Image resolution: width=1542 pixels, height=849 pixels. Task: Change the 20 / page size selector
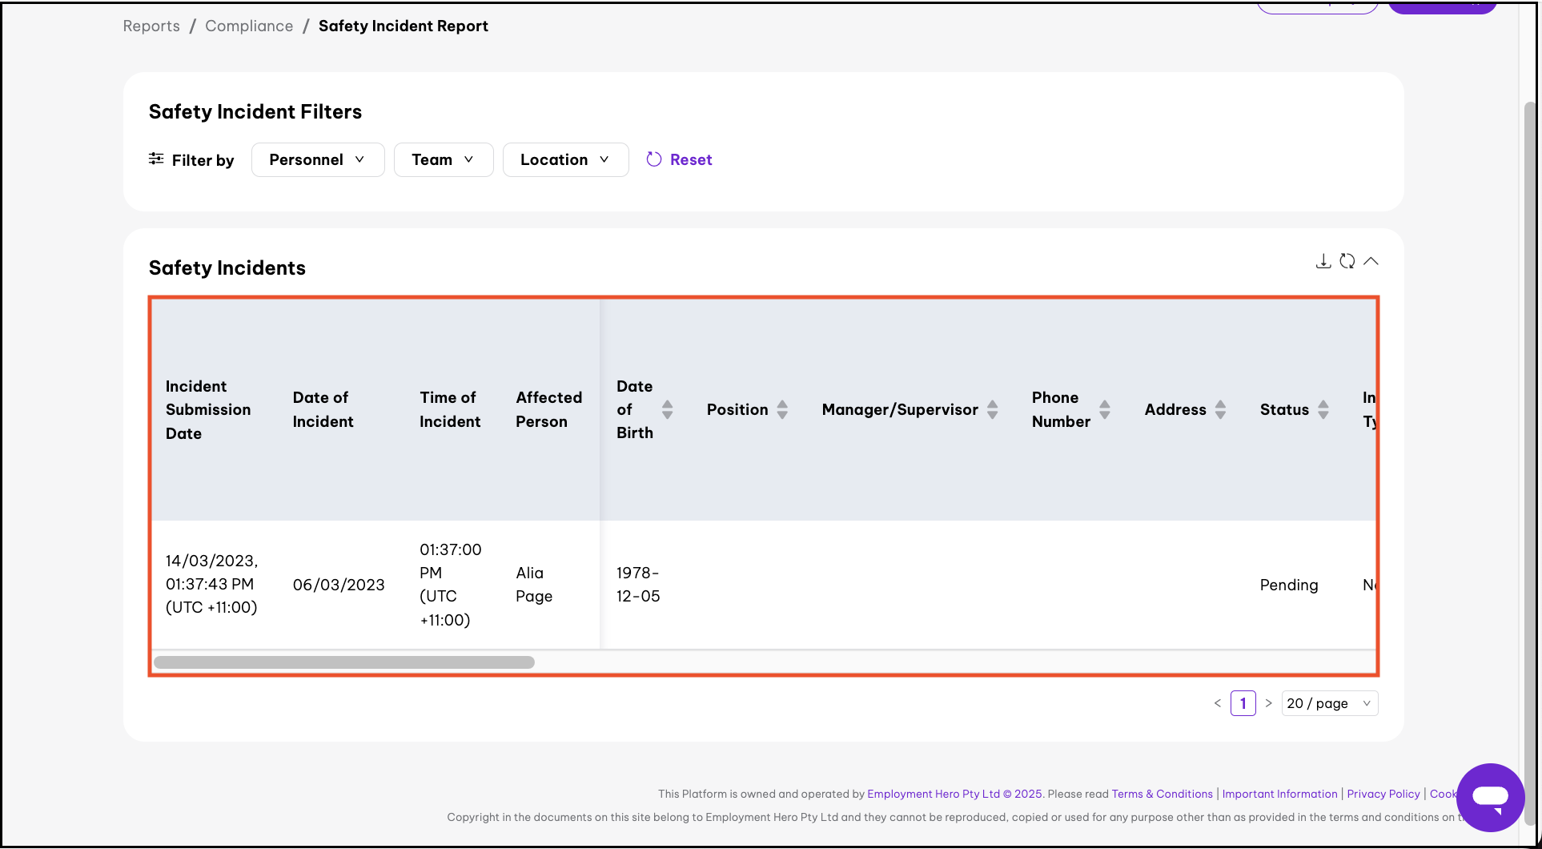click(x=1329, y=703)
